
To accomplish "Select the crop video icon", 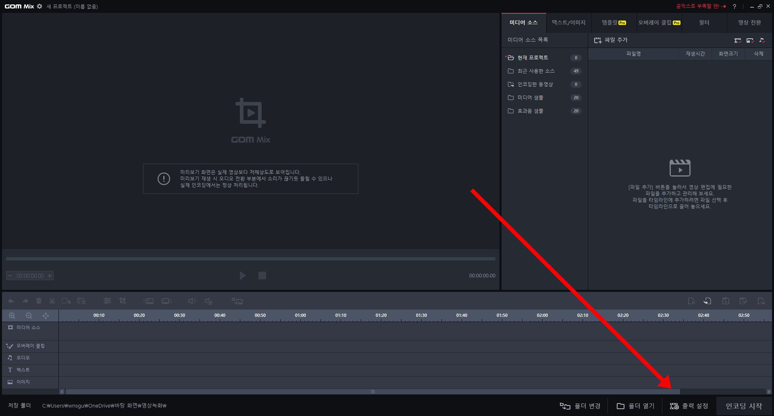I will (123, 301).
